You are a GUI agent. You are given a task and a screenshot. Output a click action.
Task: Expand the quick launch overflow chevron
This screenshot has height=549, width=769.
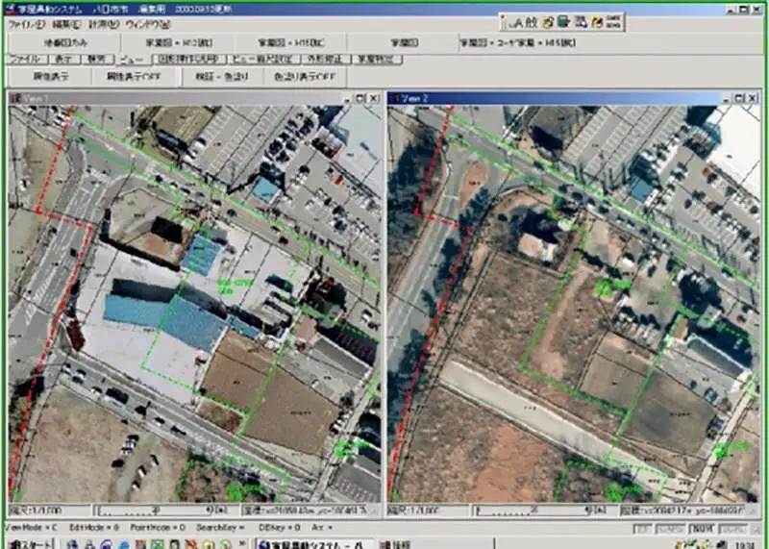(x=242, y=543)
